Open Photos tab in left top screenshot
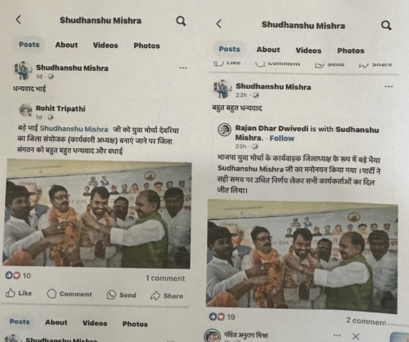The image size is (409, 342). 146,46
